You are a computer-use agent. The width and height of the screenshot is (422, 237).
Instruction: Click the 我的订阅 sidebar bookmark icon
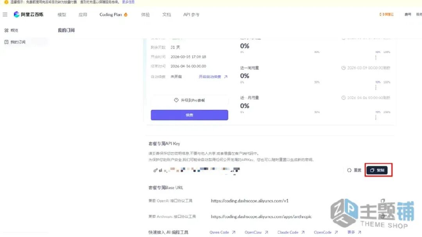click(x=7, y=42)
